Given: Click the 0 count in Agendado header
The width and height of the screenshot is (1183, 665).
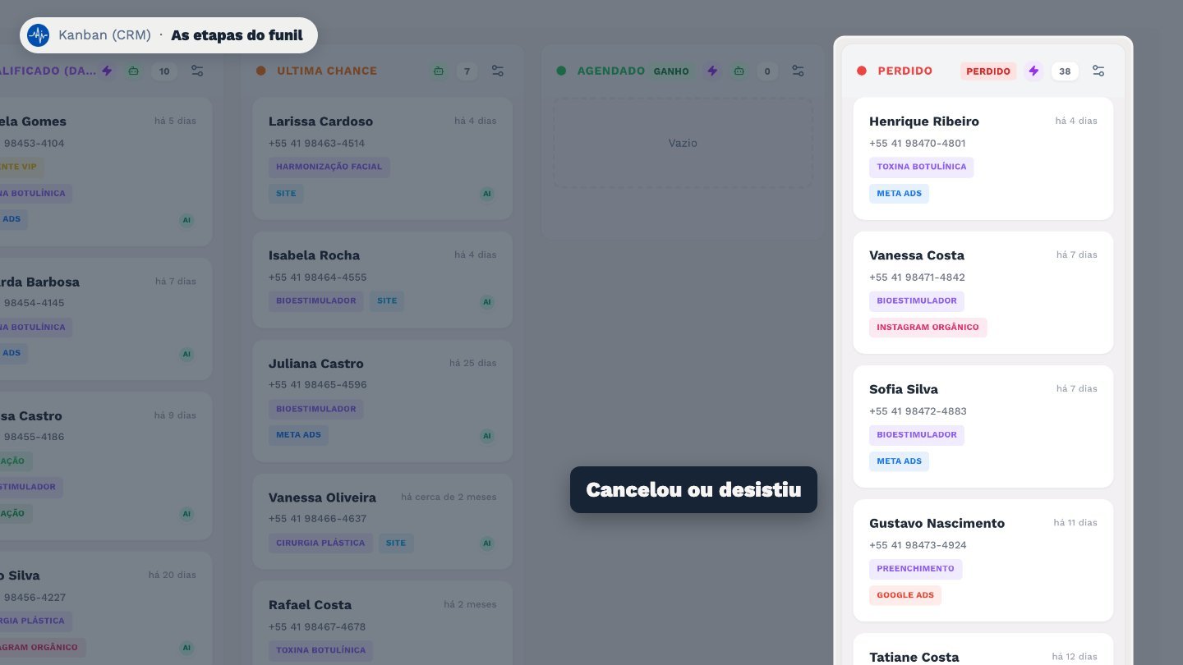Looking at the screenshot, I should [x=767, y=71].
